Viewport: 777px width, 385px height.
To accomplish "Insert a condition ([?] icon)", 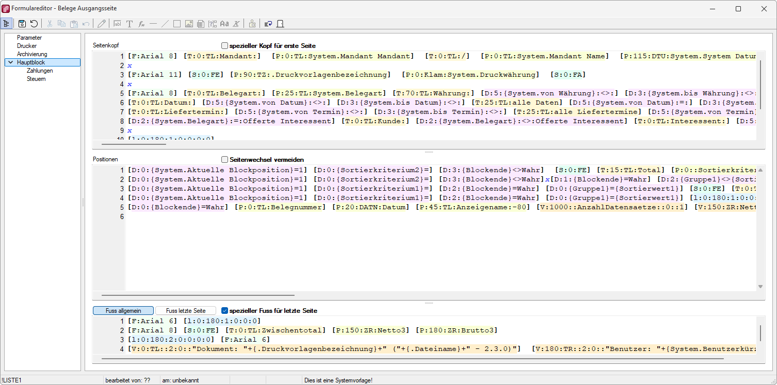I will pos(213,23).
